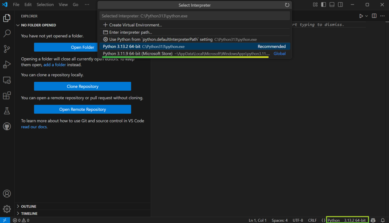This screenshot has width=389, height=223.
Task: Click the remote window icon in status bar
Action: (5, 220)
